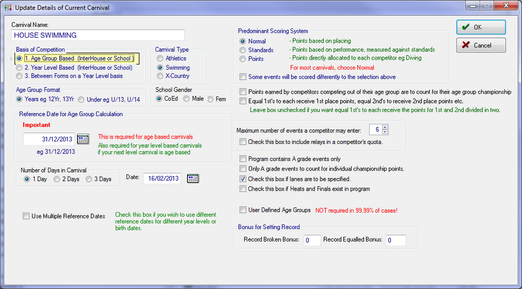The image size is (522, 289).
Task: Confirm changes with the OK button
Action: click(481, 27)
